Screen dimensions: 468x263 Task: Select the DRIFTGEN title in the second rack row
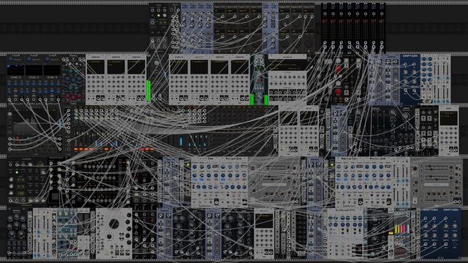(x=410, y=56)
